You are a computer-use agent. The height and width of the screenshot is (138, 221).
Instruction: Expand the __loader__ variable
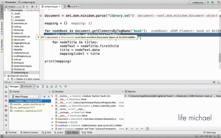(52, 106)
